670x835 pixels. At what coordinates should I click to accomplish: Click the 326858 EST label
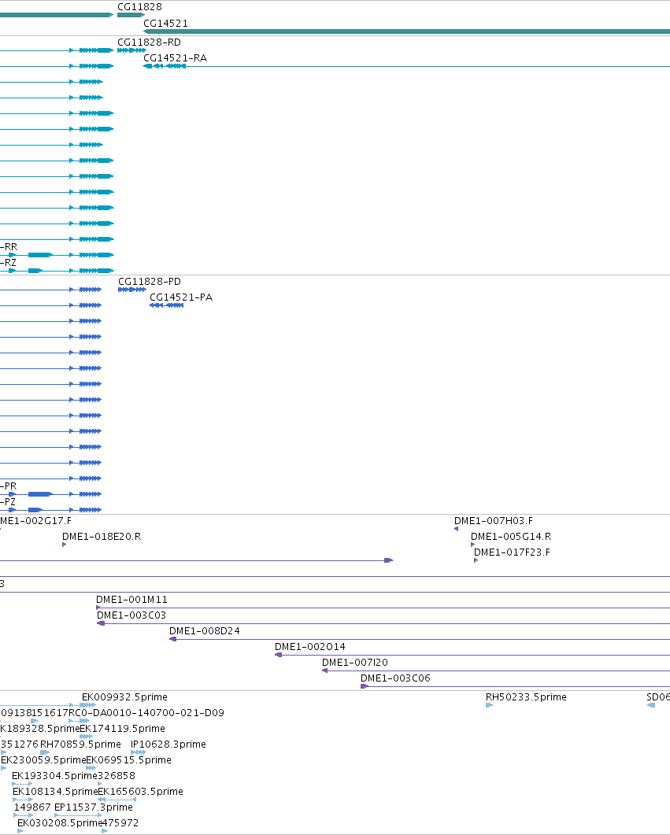point(117,776)
